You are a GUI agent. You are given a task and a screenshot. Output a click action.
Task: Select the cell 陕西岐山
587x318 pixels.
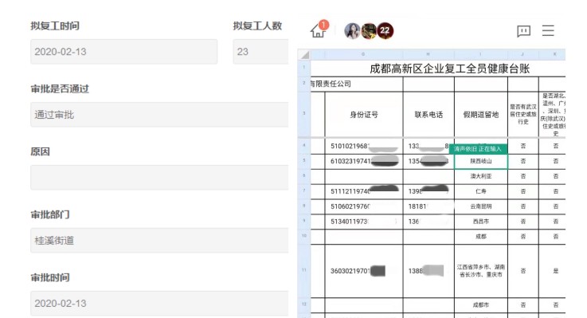481,162
